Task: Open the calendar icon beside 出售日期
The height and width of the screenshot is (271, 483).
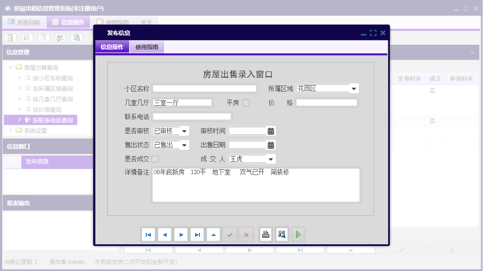Action: 271,145
